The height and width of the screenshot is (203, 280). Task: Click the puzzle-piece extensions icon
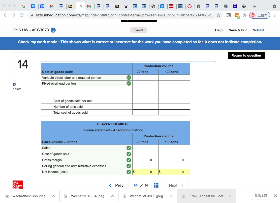pyautogui.click(x=244, y=16)
